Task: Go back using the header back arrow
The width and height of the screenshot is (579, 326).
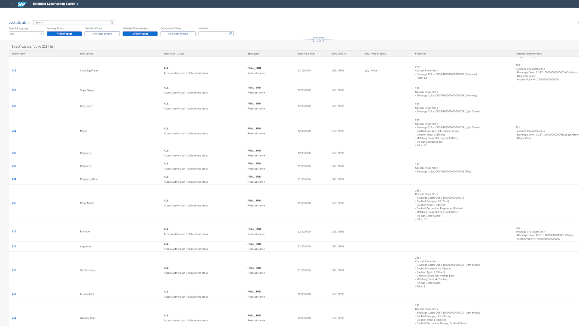Action: (12, 4)
